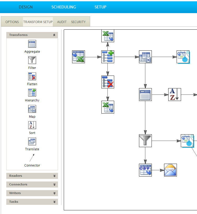Image resolution: width=197 pixels, height=214 pixels.
Task: Collapse the Transforms panel
Action: 54,35
